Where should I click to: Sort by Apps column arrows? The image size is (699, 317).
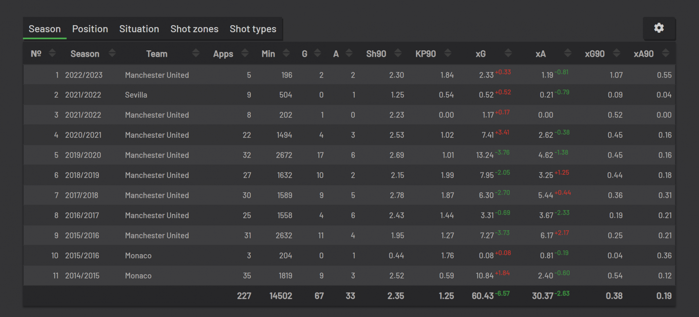point(245,53)
